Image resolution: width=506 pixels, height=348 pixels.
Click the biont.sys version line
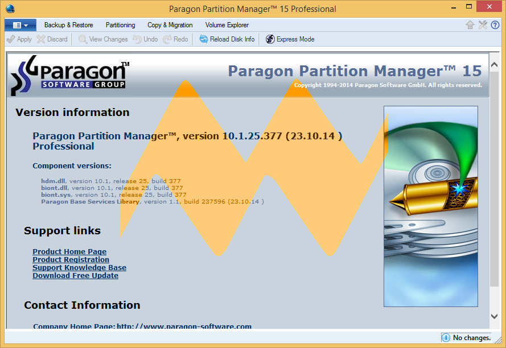point(114,194)
